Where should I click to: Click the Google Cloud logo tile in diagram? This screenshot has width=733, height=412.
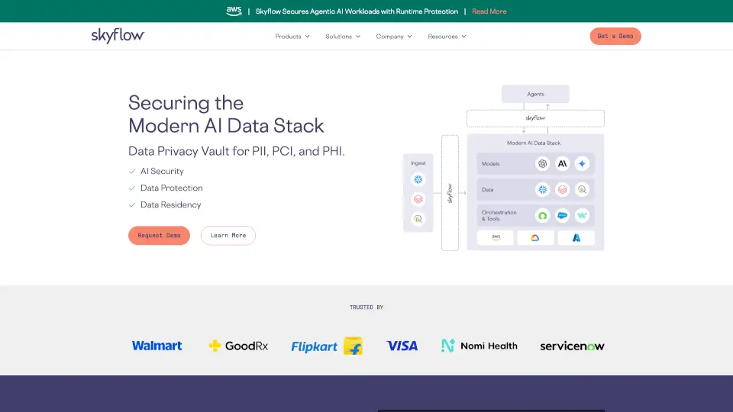tap(535, 238)
